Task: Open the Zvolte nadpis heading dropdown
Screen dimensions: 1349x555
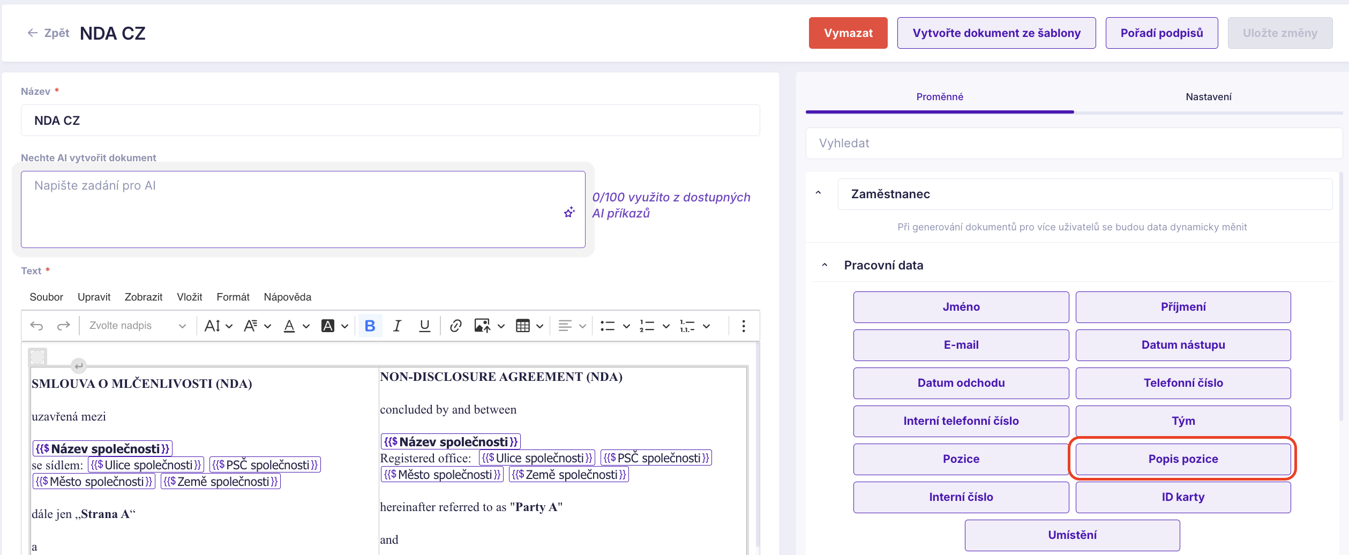Action: [x=137, y=326]
